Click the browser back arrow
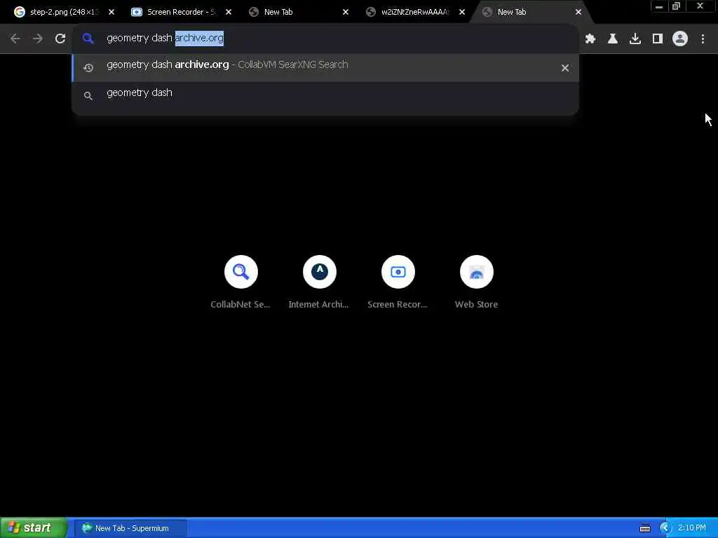Image resolution: width=718 pixels, height=538 pixels. point(15,39)
